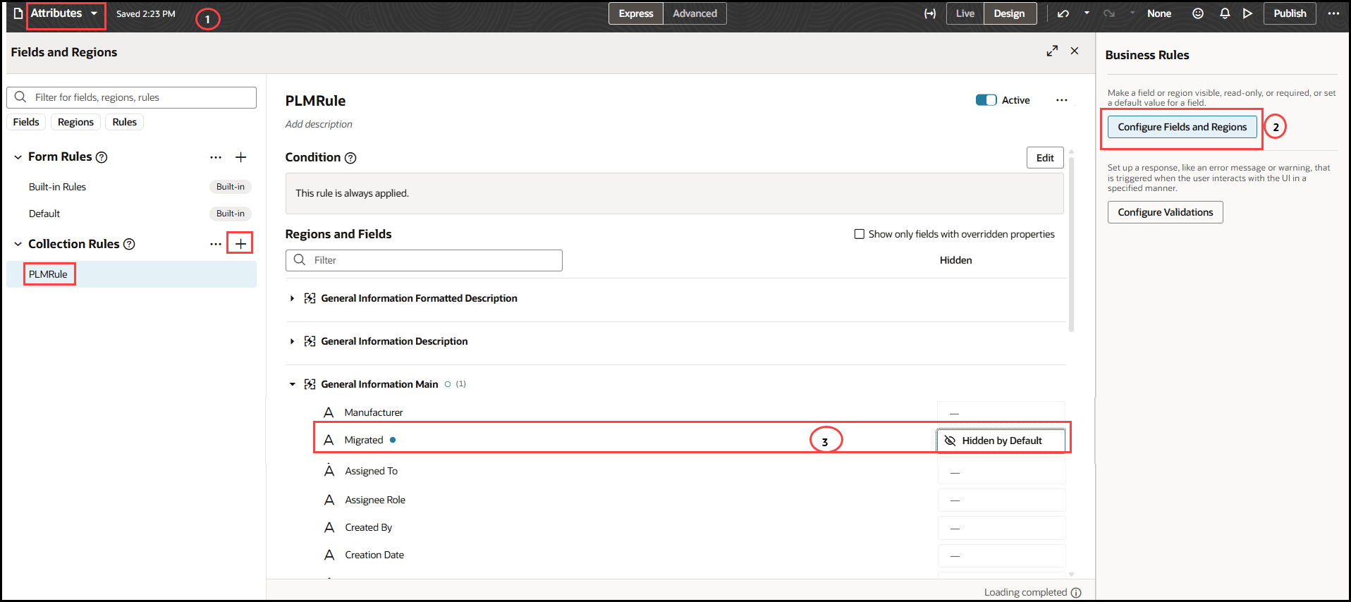The image size is (1351, 602).
Task: Click the Condition Edit button
Action: coord(1045,158)
